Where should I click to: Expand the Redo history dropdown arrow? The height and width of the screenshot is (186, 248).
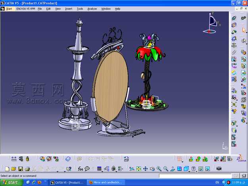(65, 171)
